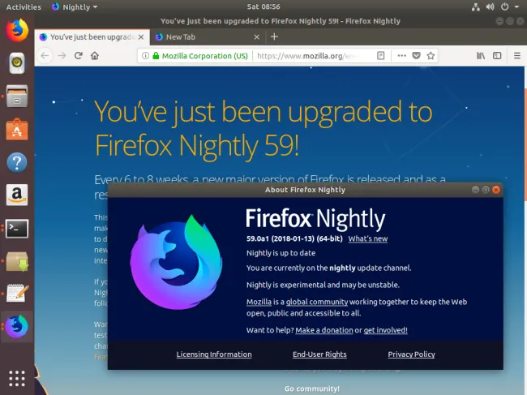Open the page actions three-dots menu
Viewport: 527px width, 395px height.
[401, 56]
